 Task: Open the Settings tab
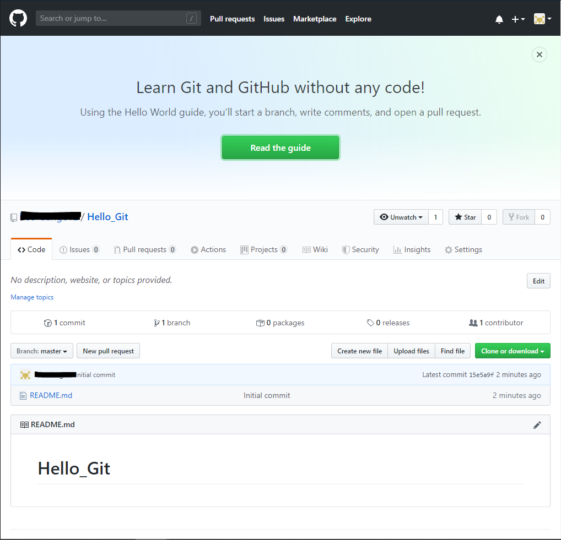pyautogui.click(x=463, y=249)
